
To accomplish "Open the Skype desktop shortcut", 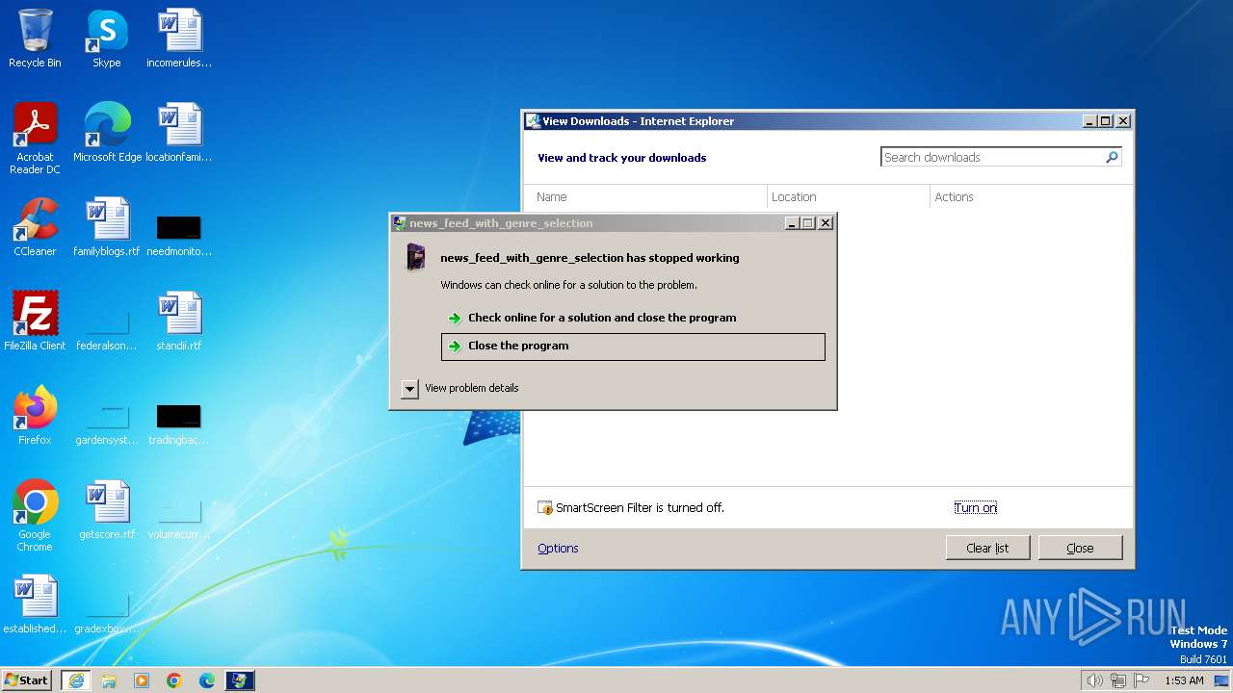I will (107, 38).
